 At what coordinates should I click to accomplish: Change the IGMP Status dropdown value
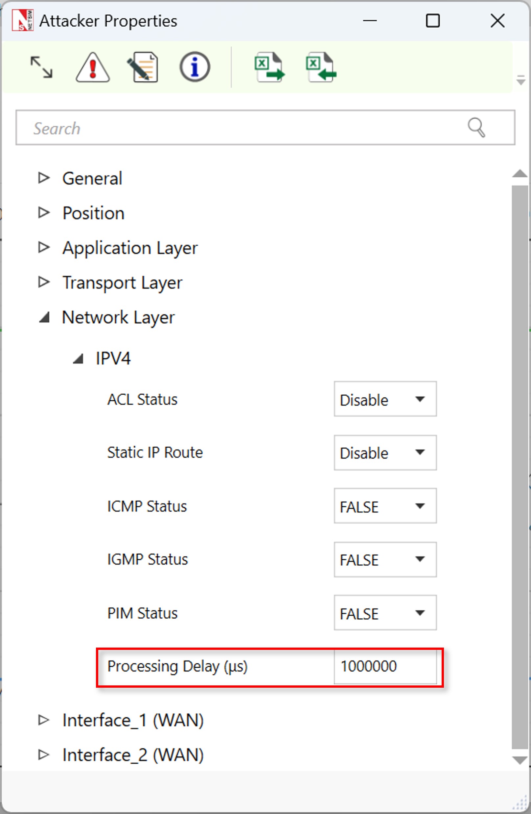pos(385,559)
